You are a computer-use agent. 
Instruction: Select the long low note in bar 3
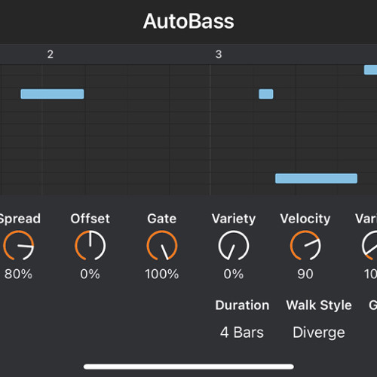click(x=316, y=179)
